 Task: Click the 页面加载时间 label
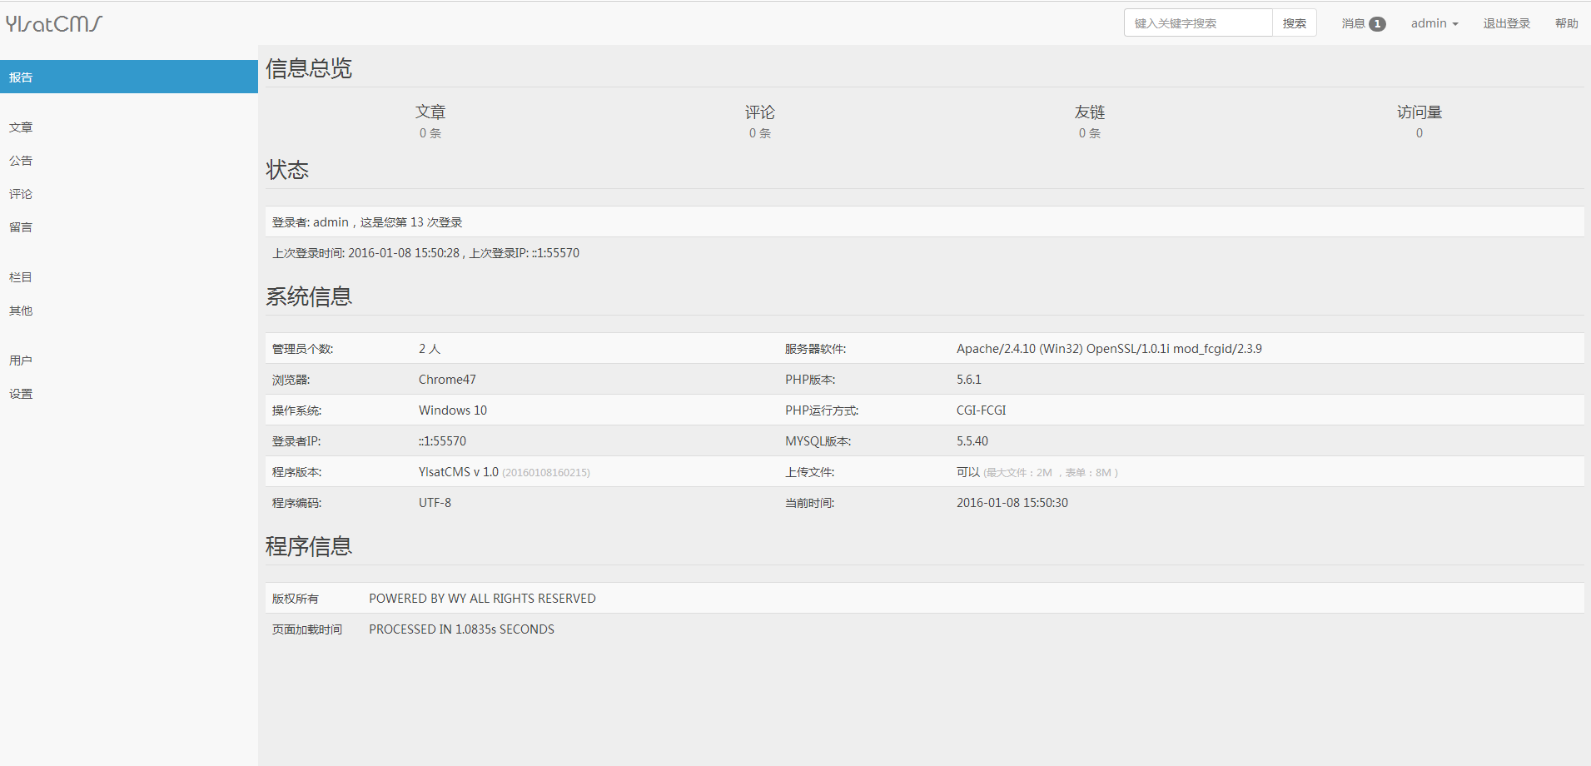[x=307, y=629]
